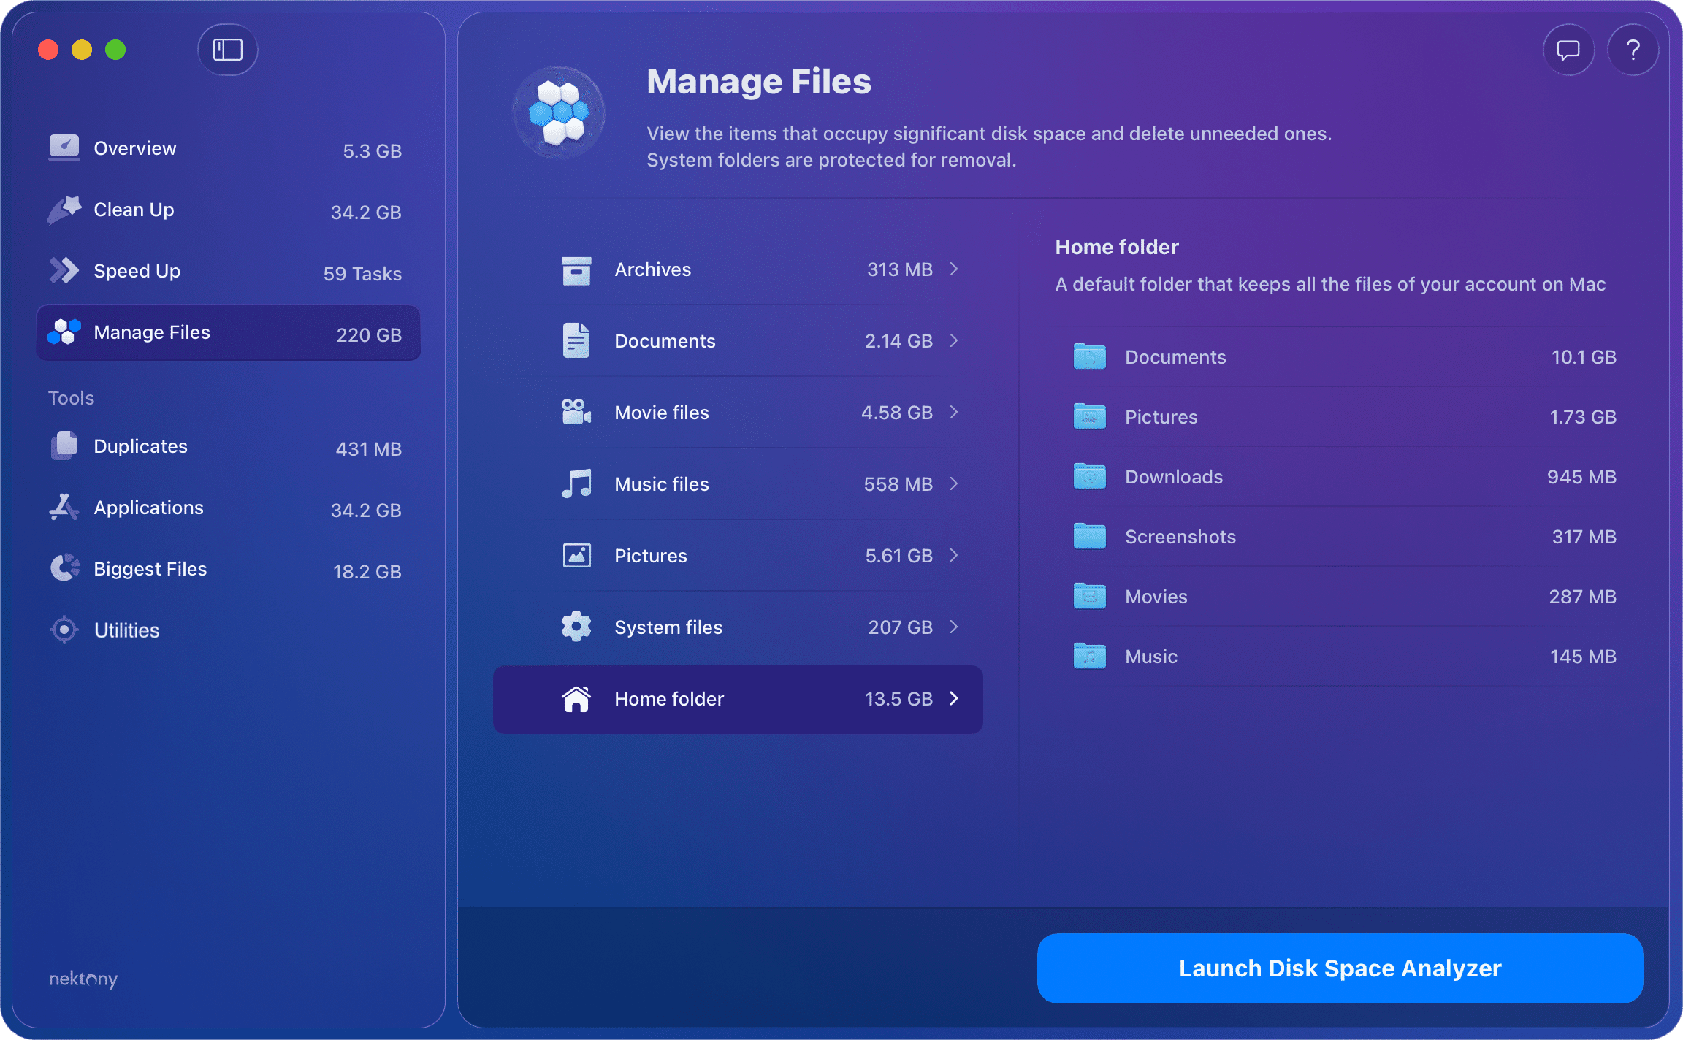Open Speed Up via its arrows icon
Screen dimensions: 1683x1040
coord(64,270)
